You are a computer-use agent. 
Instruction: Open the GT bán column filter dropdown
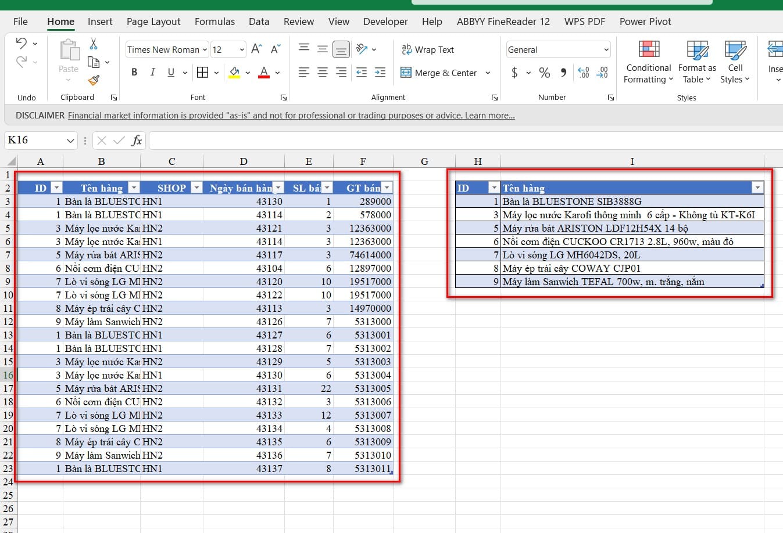[x=387, y=188]
